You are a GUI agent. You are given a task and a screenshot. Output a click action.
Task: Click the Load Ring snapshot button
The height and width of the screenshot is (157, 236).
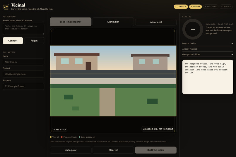point(71,22)
